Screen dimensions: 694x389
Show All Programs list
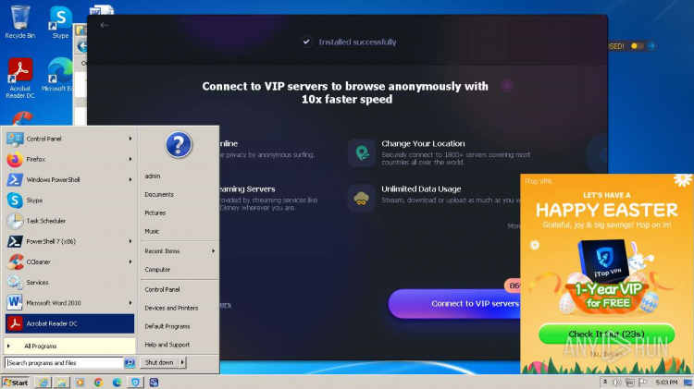(x=69, y=346)
